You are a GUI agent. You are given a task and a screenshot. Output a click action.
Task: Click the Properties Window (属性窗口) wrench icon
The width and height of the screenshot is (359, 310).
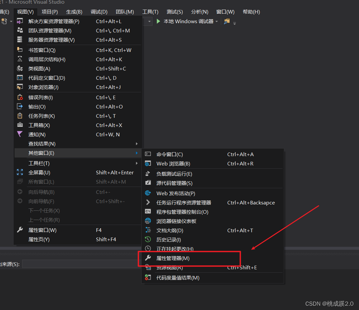(x=20, y=230)
